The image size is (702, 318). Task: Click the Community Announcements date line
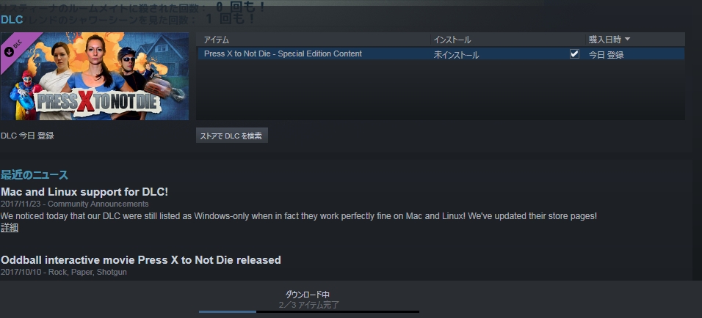[x=75, y=204]
